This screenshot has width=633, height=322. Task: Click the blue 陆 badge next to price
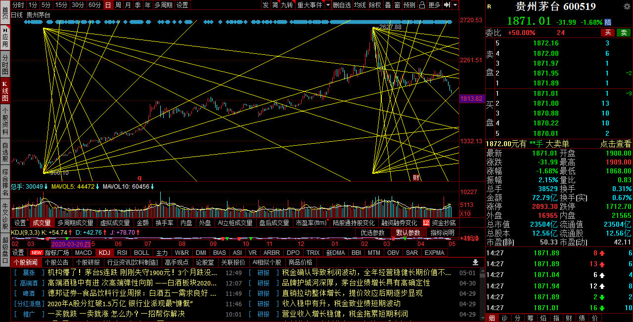pyautogui.click(x=608, y=22)
